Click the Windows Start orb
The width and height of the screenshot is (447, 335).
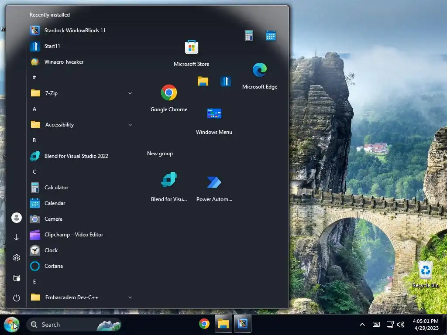coord(11,325)
